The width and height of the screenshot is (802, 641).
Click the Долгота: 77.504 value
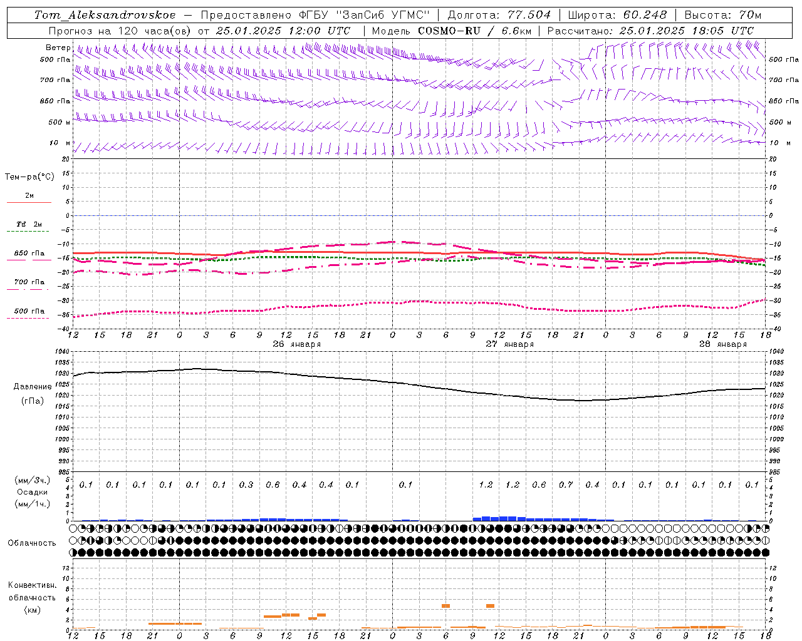point(499,15)
